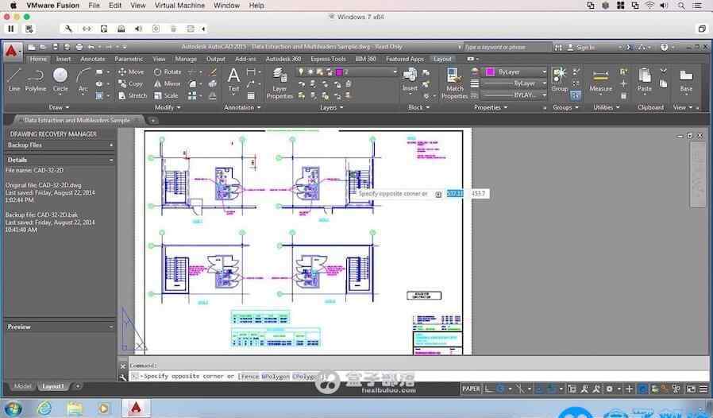713x418 pixels.
Task: Open the Parametric ribbon tab
Action: click(x=129, y=59)
